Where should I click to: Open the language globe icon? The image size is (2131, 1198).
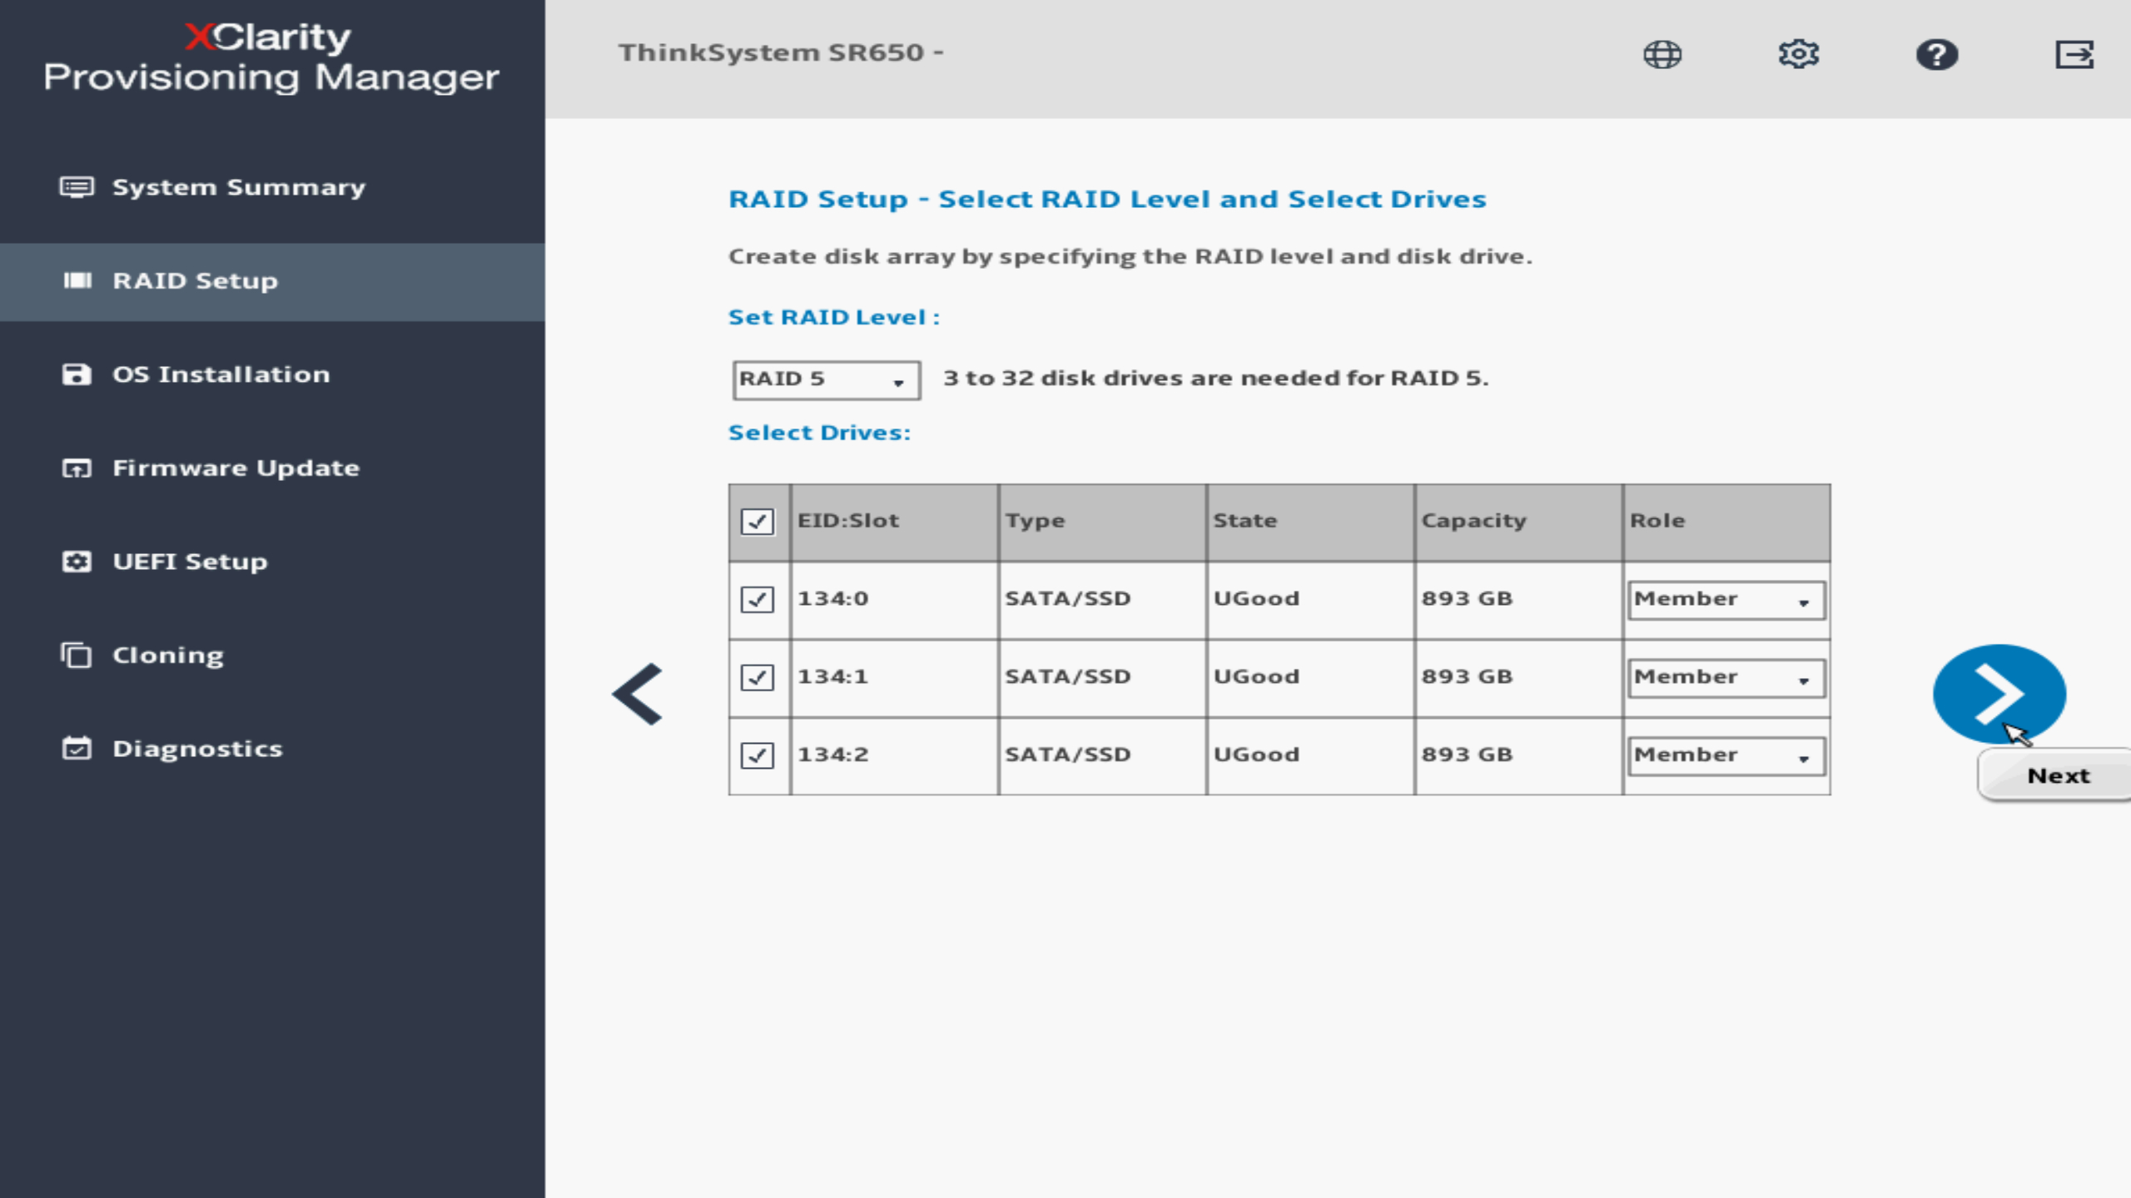pyautogui.click(x=1662, y=55)
